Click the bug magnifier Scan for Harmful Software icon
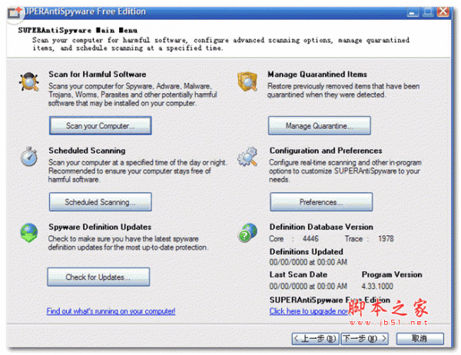461x355 pixels. click(x=29, y=81)
